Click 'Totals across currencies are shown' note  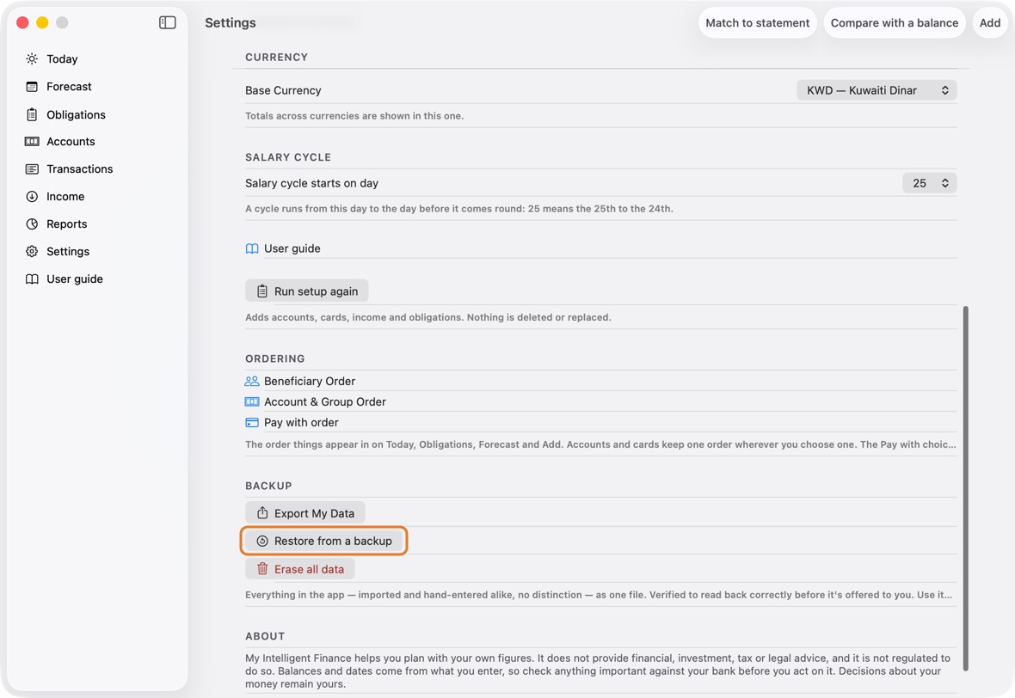tap(354, 116)
